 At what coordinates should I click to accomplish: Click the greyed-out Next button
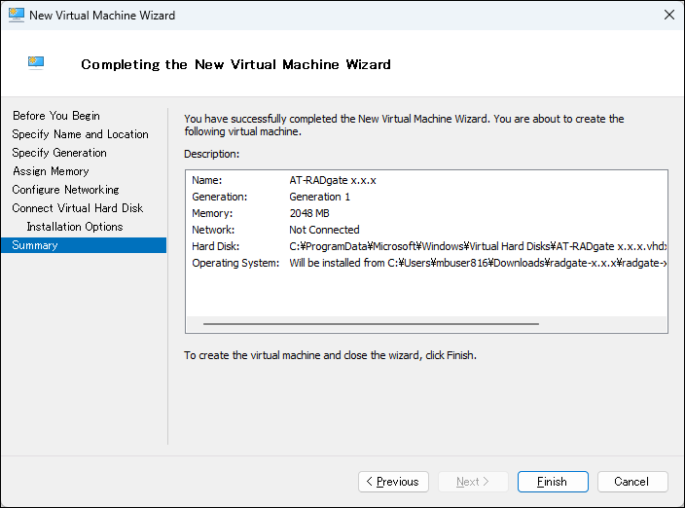click(473, 482)
